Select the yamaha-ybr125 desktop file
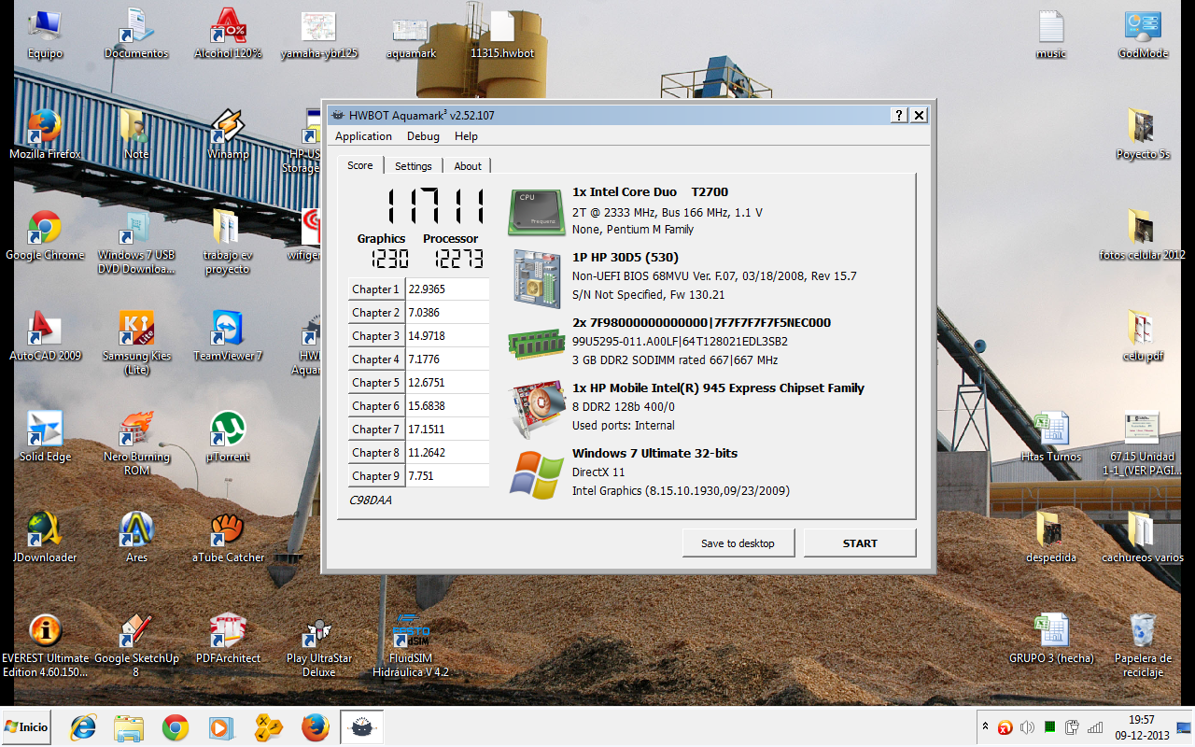 [x=319, y=35]
